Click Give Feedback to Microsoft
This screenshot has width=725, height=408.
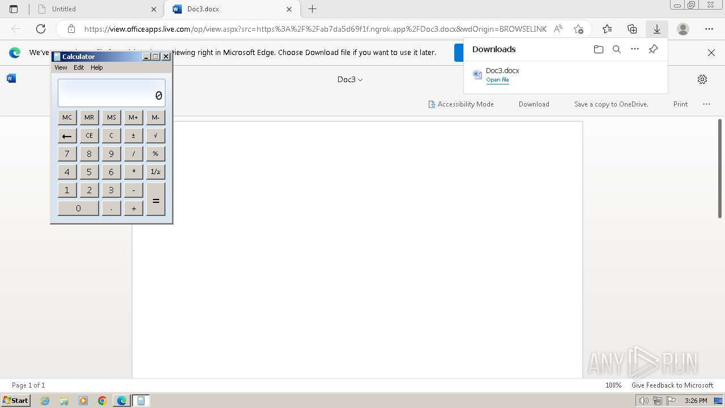click(672, 385)
